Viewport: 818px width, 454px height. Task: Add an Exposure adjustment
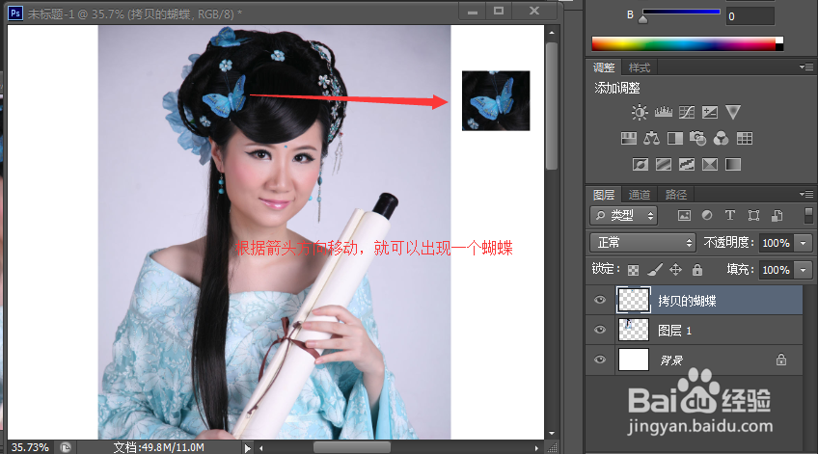(710, 112)
